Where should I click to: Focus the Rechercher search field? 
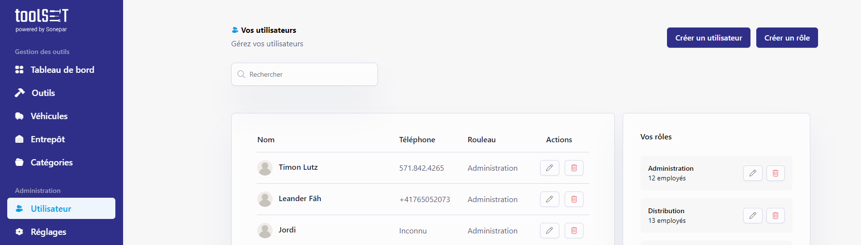(304, 74)
